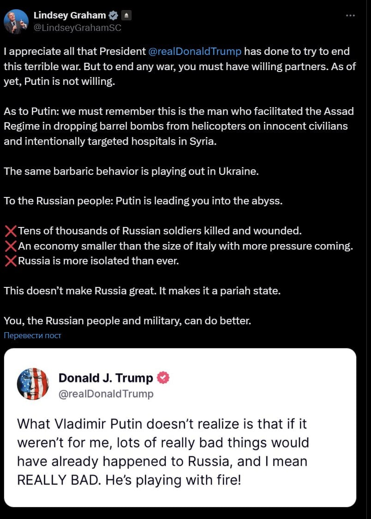
Task: Click Donald J. Trump's flag-face avatar
Action: point(33,384)
